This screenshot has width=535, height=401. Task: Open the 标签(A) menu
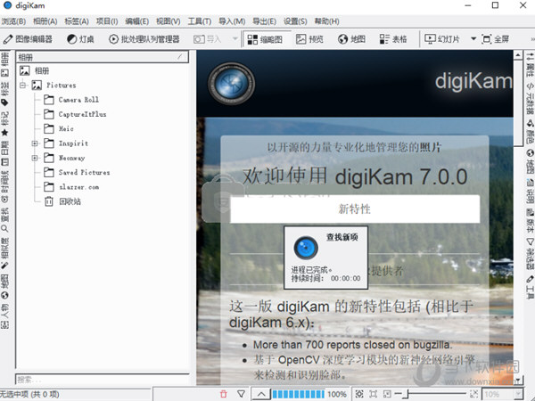[x=77, y=21]
